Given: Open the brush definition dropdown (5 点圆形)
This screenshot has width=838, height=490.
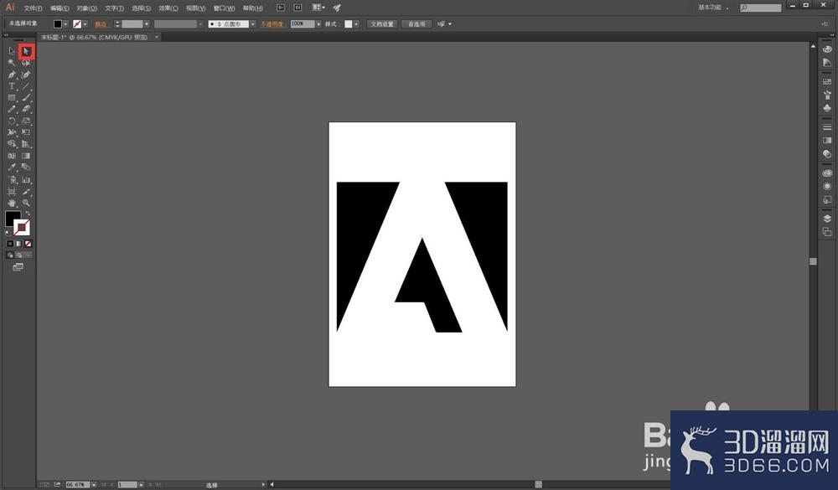Looking at the screenshot, I should (x=253, y=24).
